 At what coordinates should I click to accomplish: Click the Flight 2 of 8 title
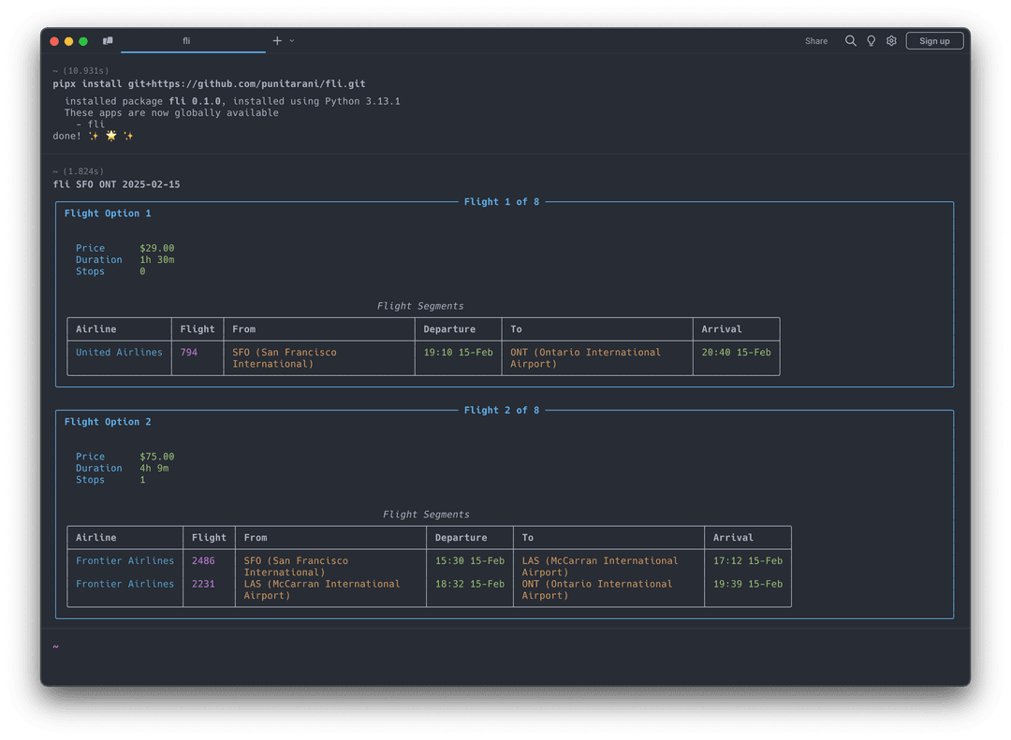(x=502, y=410)
